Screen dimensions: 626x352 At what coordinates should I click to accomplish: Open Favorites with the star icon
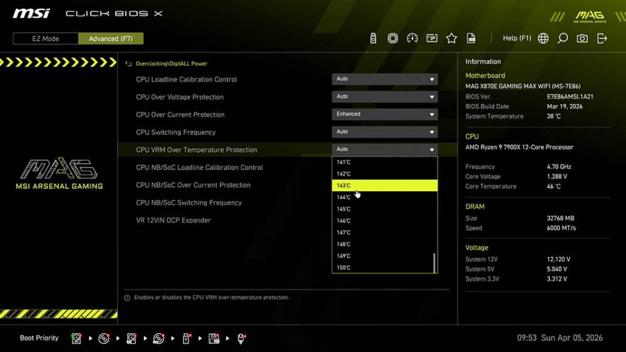(451, 38)
